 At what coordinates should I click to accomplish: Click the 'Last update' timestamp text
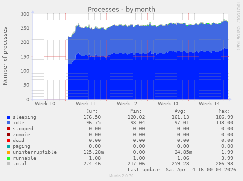point(182,170)
